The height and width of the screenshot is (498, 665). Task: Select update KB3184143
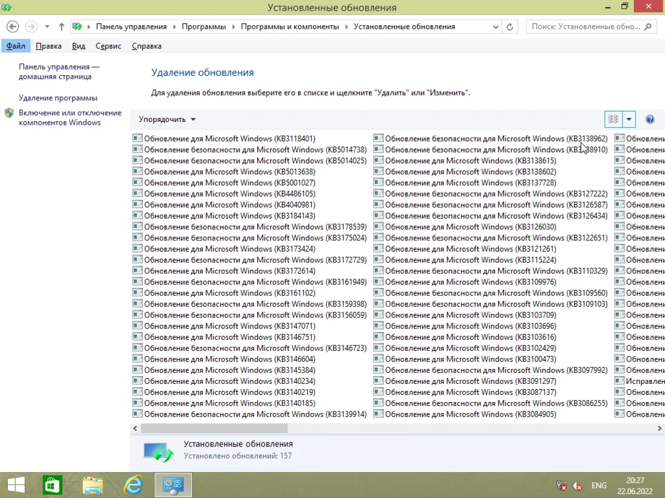(x=224, y=215)
